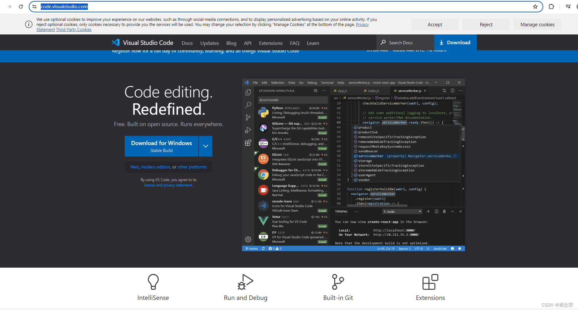Select the serviceWorker.js editor tab
Viewport: 578px width, 310px height.
[x=410, y=91]
